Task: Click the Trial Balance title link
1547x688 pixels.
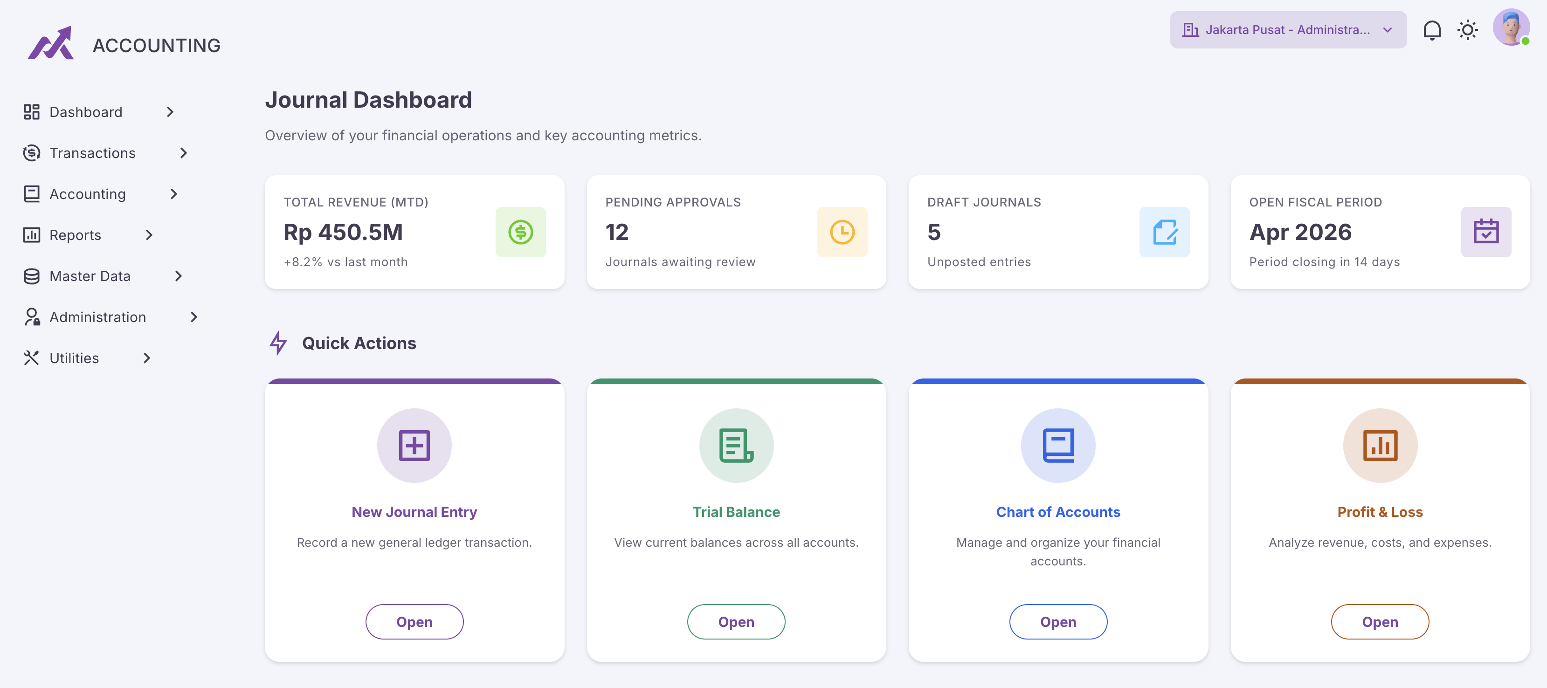Action: [x=736, y=512]
